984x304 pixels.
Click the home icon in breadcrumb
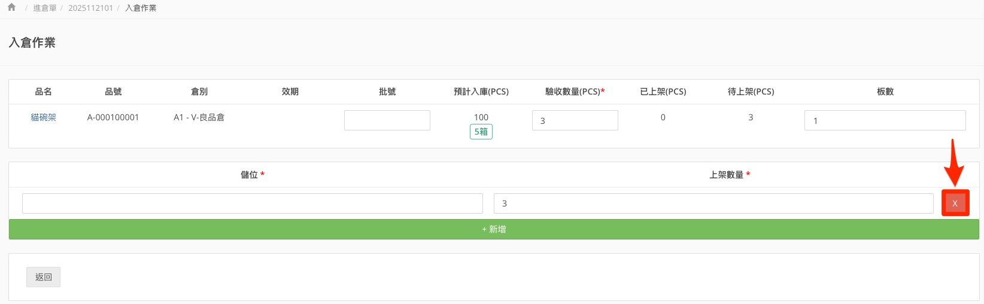(x=11, y=8)
